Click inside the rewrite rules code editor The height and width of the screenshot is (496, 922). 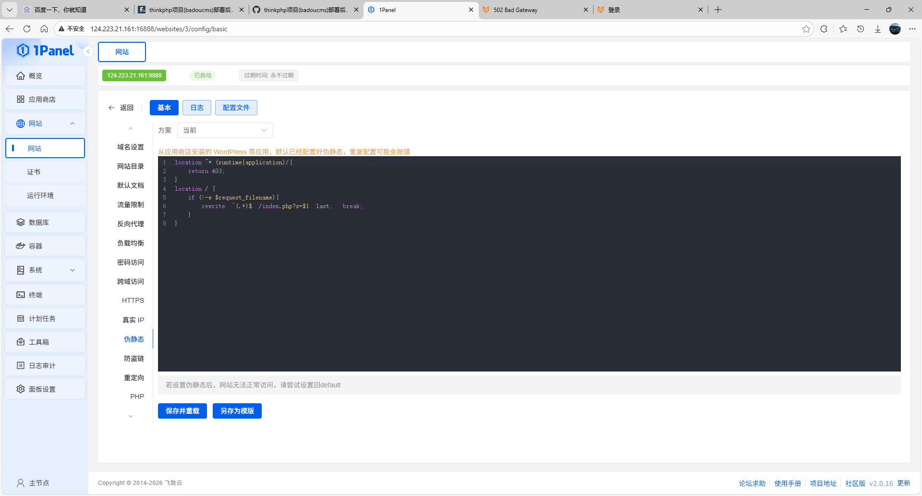coord(528,288)
